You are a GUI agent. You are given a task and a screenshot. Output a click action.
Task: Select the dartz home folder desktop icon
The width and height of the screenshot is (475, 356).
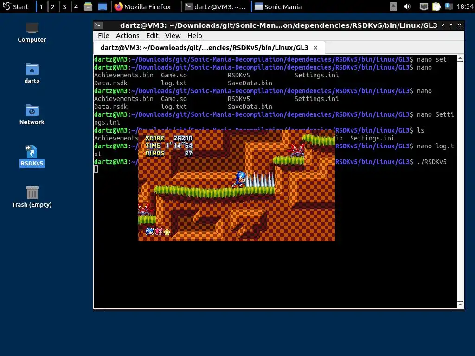pos(32,73)
